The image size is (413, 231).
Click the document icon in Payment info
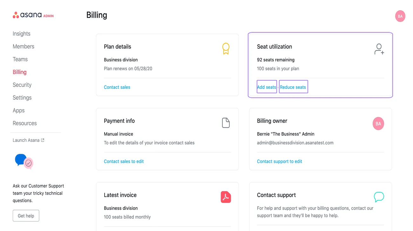coord(226,123)
